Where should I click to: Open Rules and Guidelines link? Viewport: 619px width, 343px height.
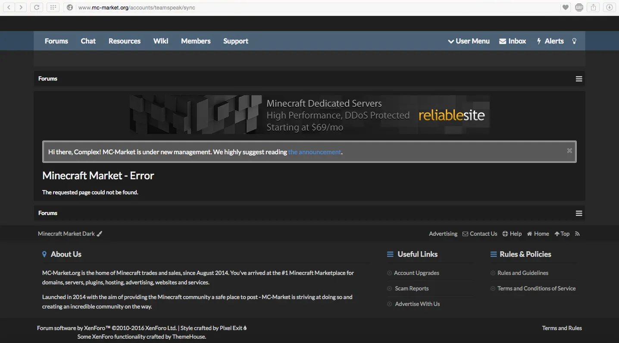coord(523,273)
